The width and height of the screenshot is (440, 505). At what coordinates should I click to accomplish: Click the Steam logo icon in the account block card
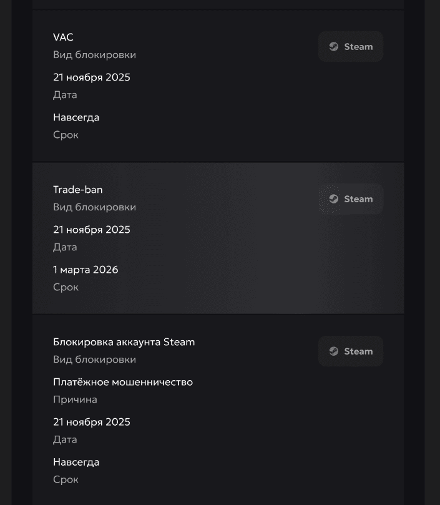(334, 351)
